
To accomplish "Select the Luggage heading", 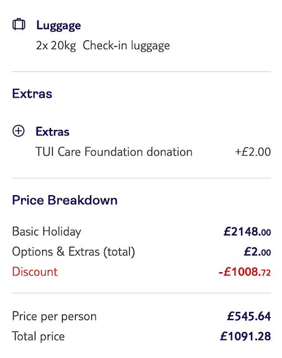I will (x=58, y=25).
